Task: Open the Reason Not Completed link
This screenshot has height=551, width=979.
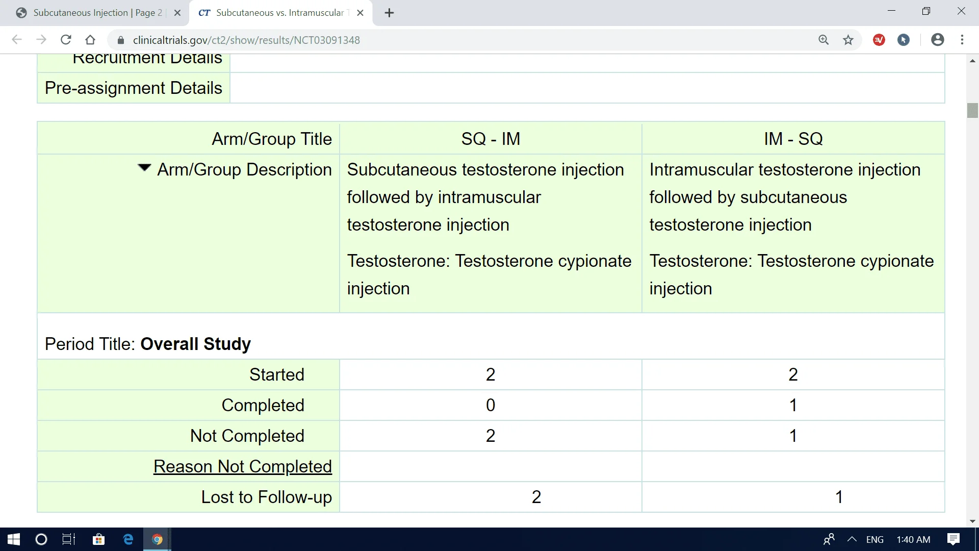Action: point(242,466)
